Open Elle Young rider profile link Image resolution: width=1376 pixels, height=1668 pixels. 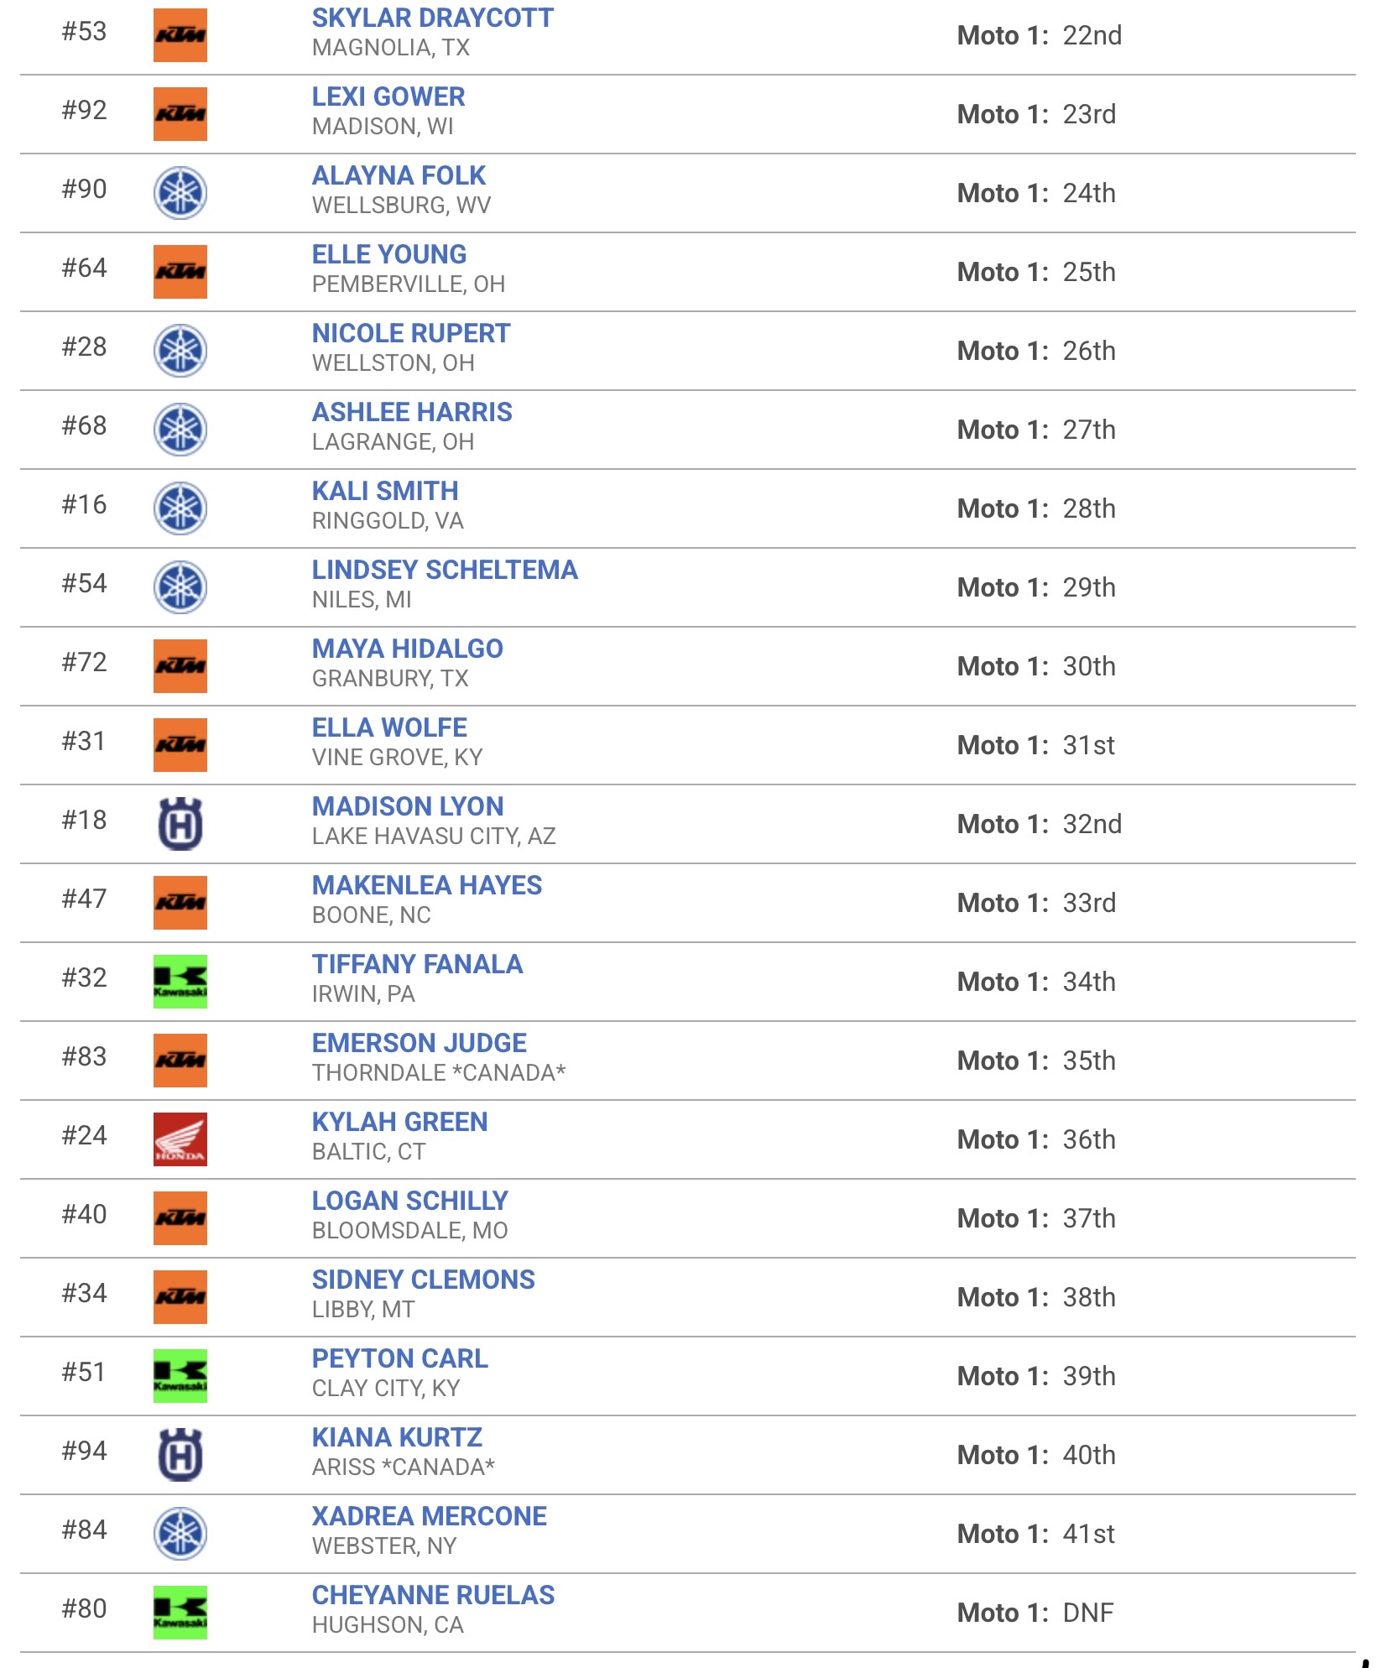point(389,254)
